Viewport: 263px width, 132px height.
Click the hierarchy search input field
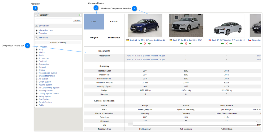pyautogui.click(x=54, y=20)
